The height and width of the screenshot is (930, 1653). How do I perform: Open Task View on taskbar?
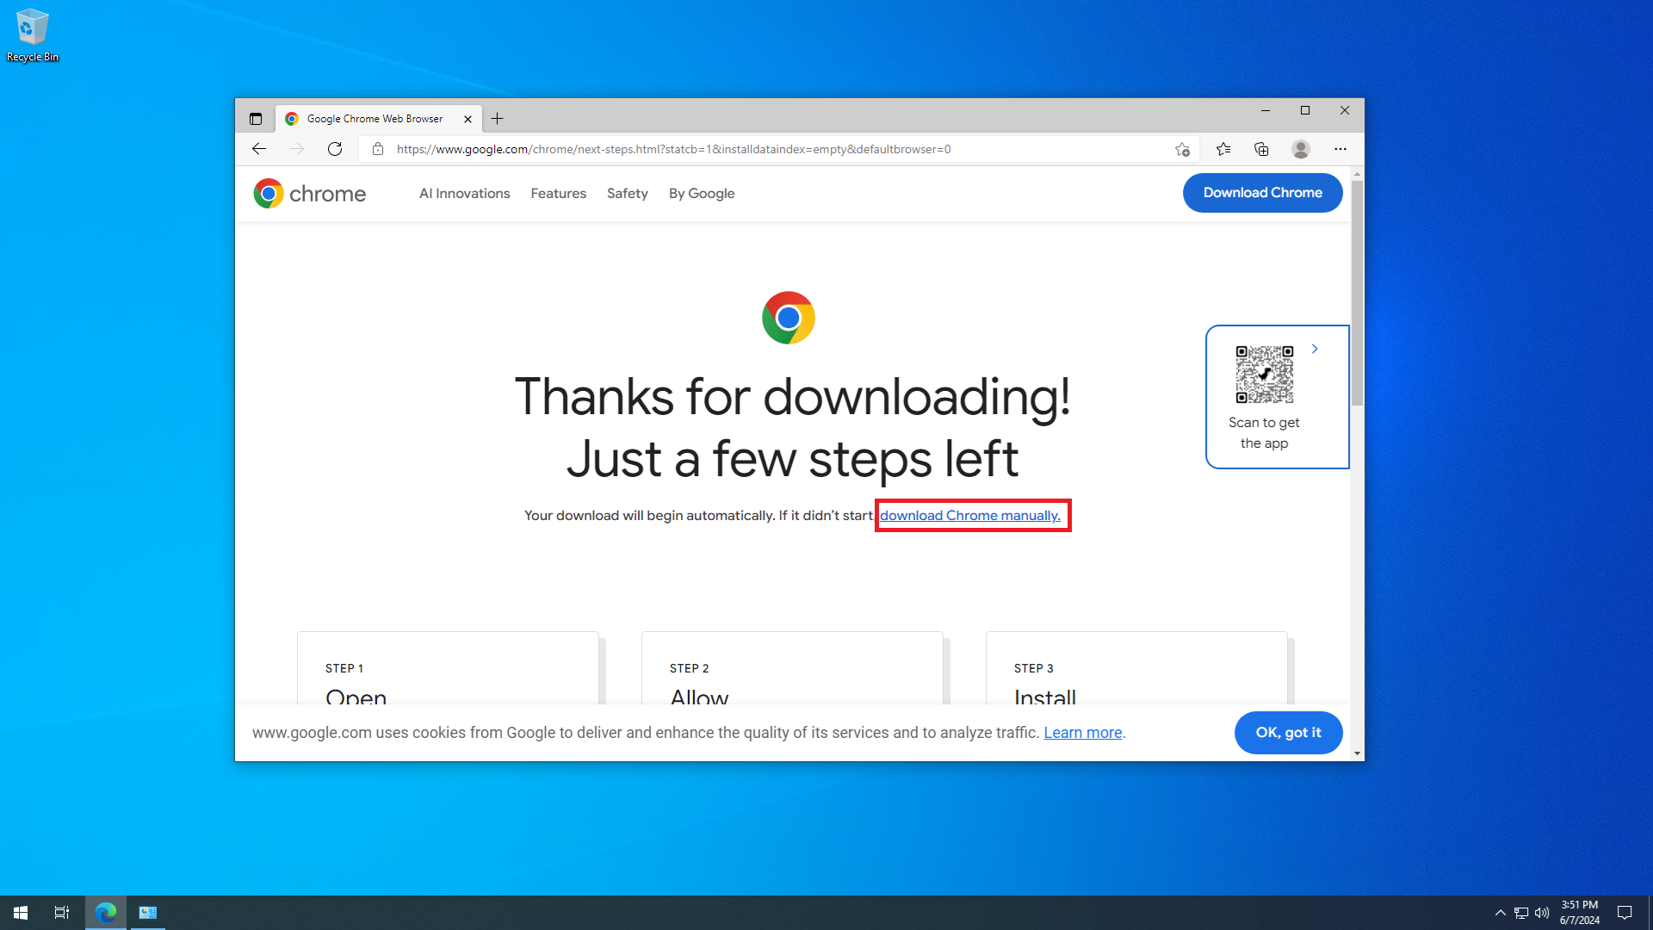coord(62,913)
